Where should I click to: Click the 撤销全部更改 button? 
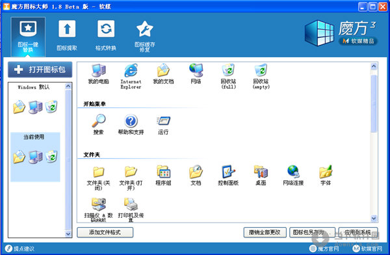(265, 232)
